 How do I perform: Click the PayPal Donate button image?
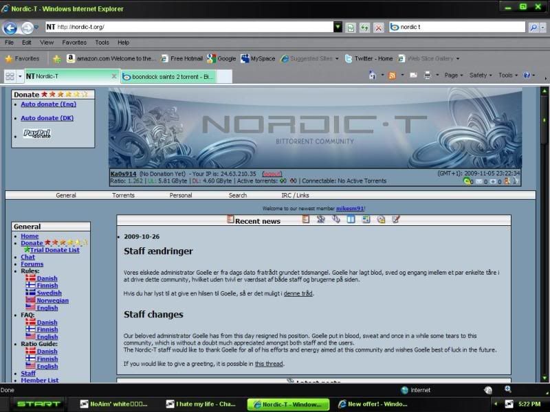click(x=37, y=133)
